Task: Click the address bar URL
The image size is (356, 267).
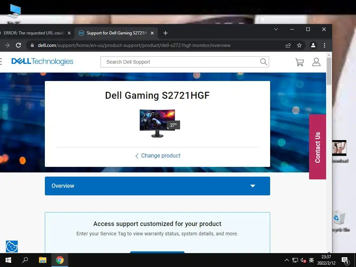Action: click(x=134, y=46)
